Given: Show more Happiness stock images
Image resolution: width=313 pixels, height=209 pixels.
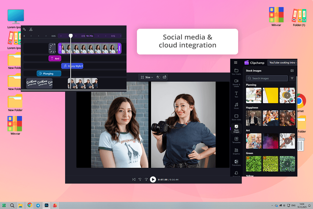Looking at the screenshot, I should point(287,118).
